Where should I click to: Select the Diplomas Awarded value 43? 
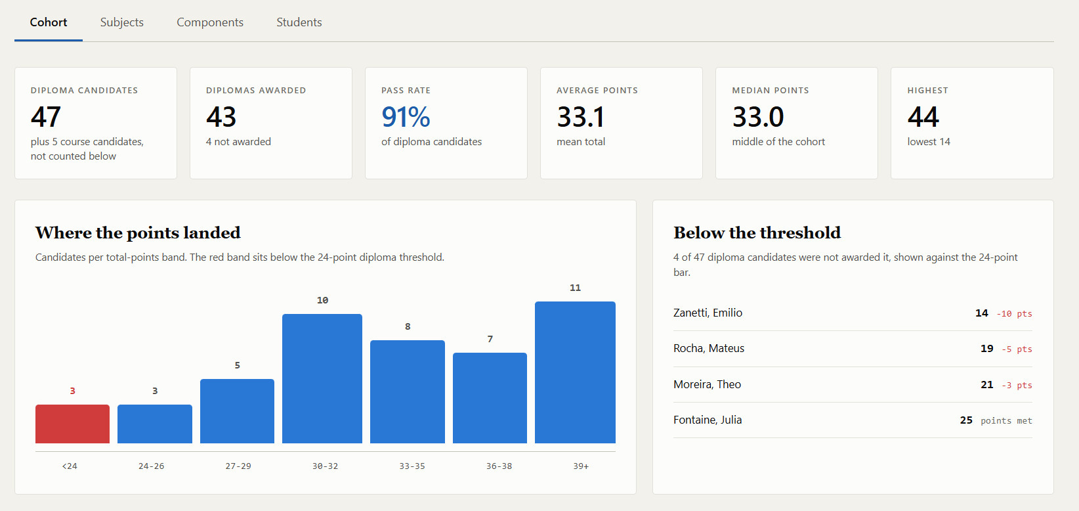[x=221, y=117]
